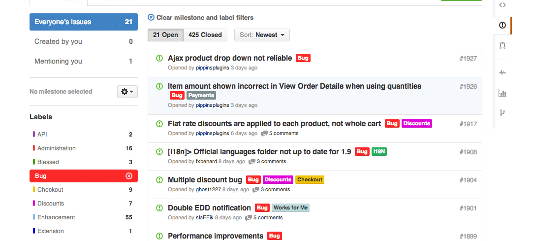The image size is (533, 241).
Task: Open the Graphs bar chart icon
Action: click(x=502, y=93)
